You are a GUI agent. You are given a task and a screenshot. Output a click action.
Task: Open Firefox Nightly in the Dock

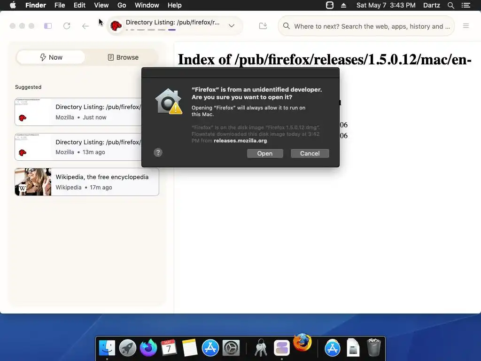[x=148, y=348]
